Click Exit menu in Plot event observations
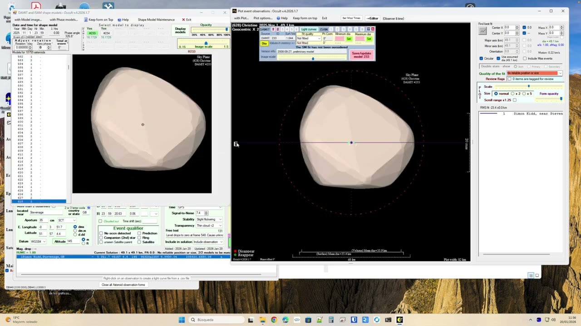The width and height of the screenshot is (581, 326). coord(325,18)
